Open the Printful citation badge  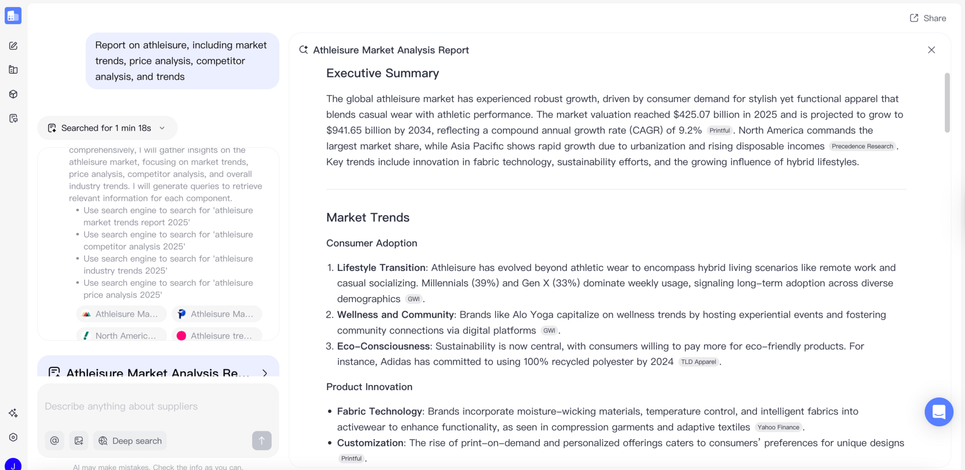[x=719, y=130]
